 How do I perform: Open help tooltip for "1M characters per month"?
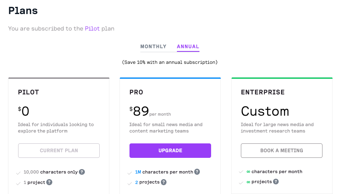click(x=197, y=172)
